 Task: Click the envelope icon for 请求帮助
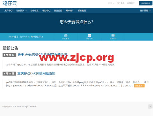coord(113,35)
